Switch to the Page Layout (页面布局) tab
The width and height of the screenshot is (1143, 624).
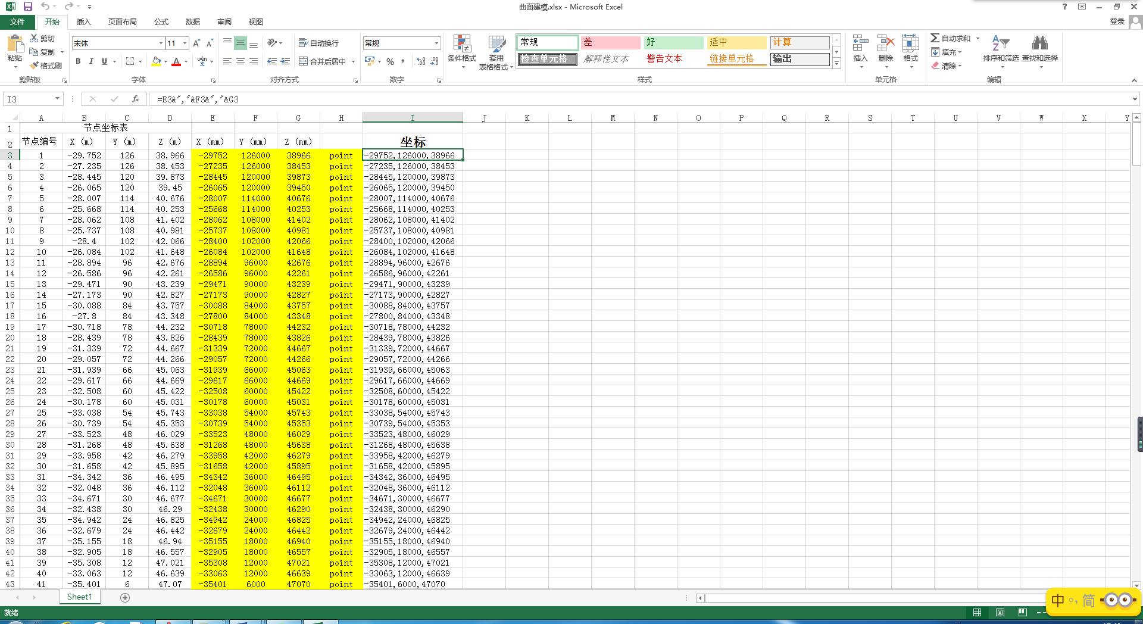click(x=122, y=21)
